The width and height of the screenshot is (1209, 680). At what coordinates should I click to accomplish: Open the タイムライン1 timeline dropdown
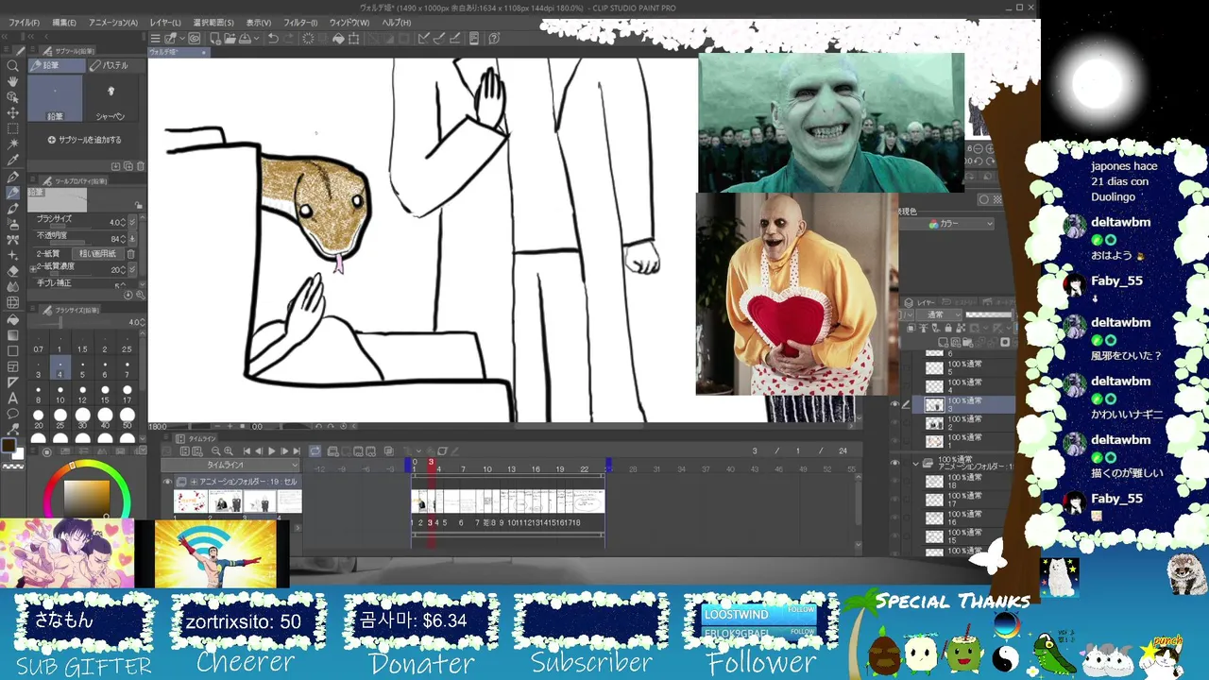(x=230, y=466)
